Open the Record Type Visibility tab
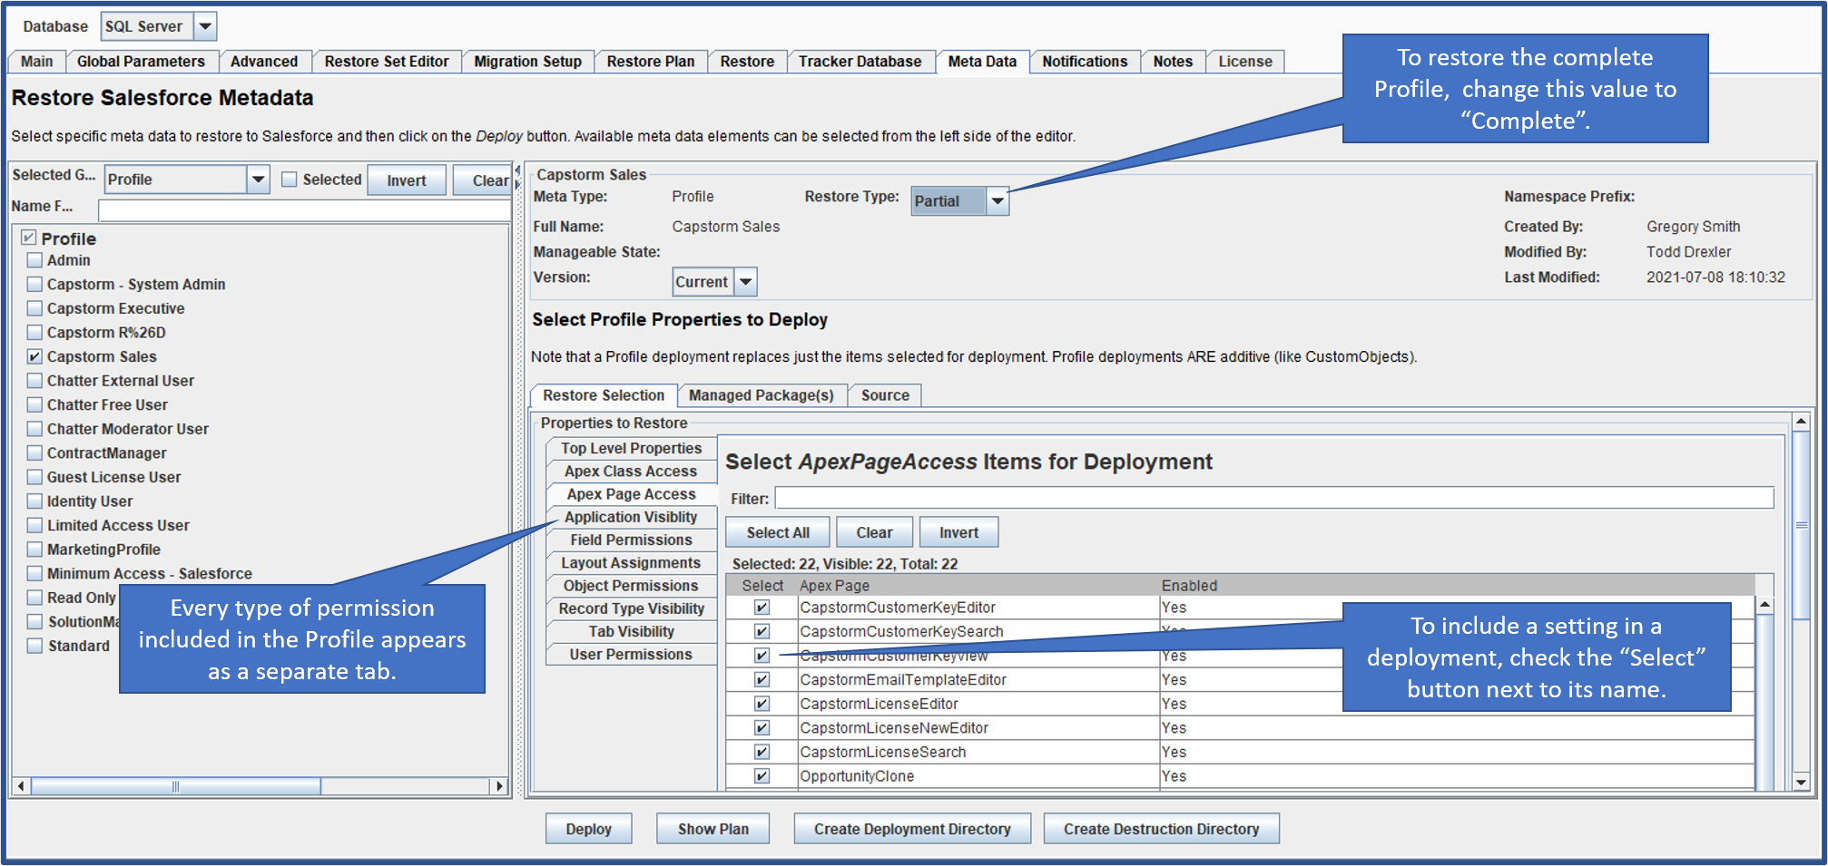Viewport: 1828px width, 866px height. 631,608
